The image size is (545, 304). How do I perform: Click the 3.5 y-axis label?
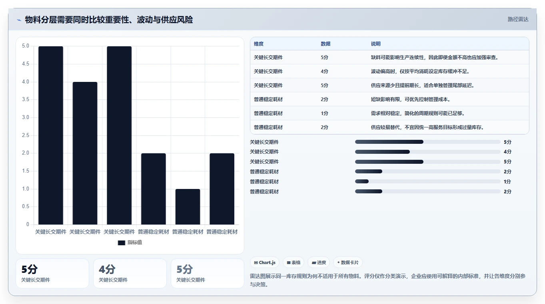pos(26,99)
